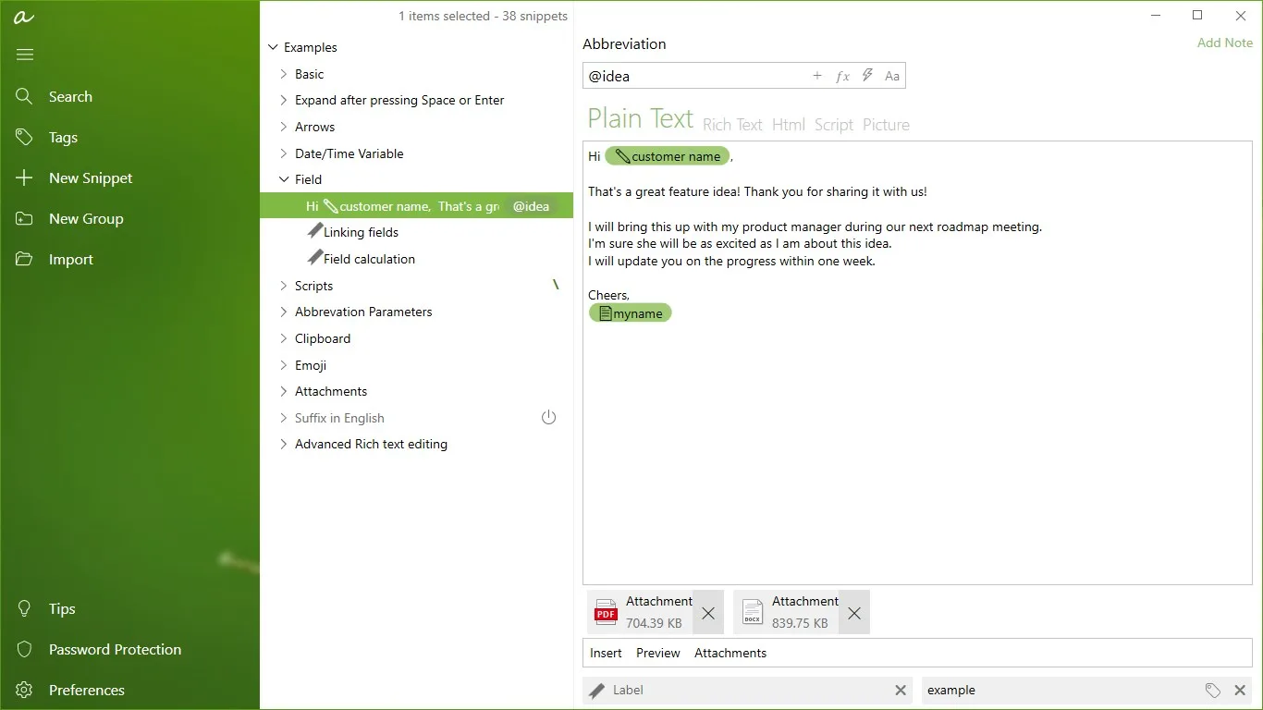Click the New Group folder icon
Screen dimensions: 1263x710
click(25, 218)
